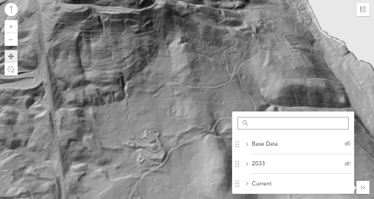This screenshot has height=199, width=374.
Task: Grab the Current layer drag handle
Action: pyautogui.click(x=237, y=183)
